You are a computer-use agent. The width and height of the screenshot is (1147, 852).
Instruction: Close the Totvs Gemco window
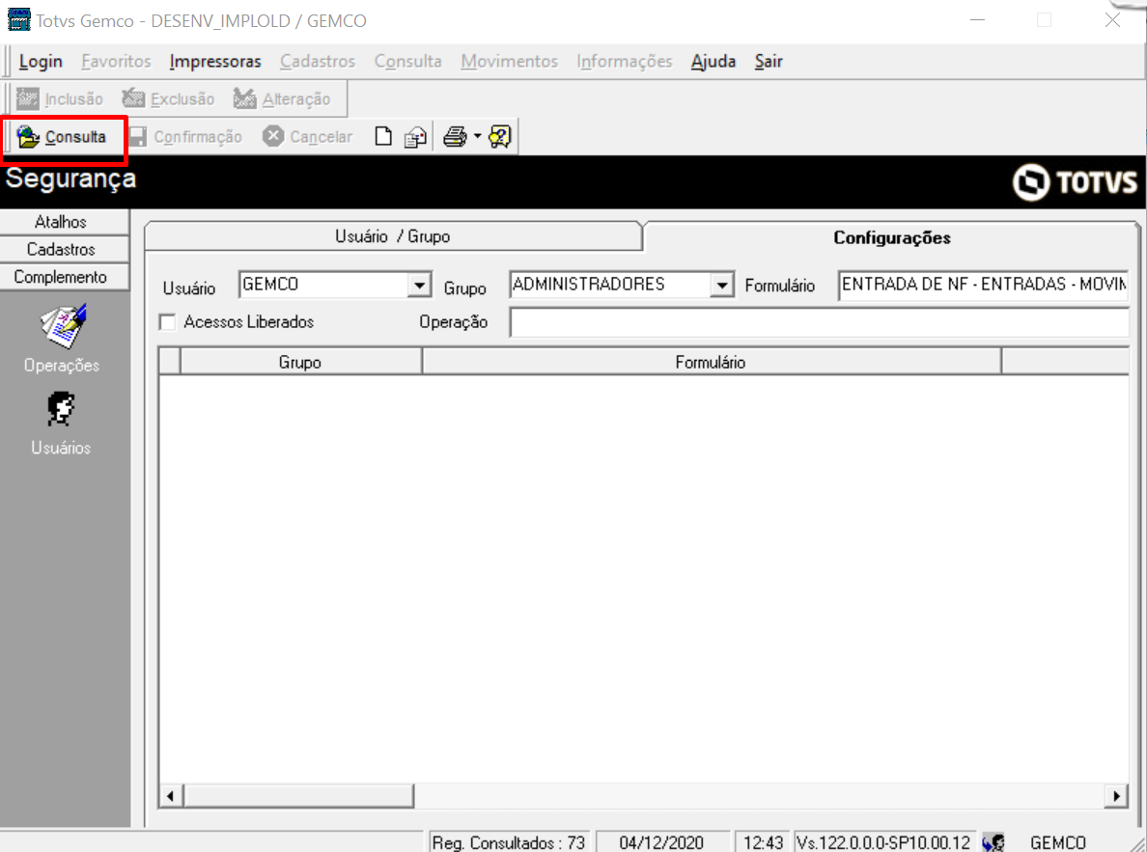(1112, 19)
